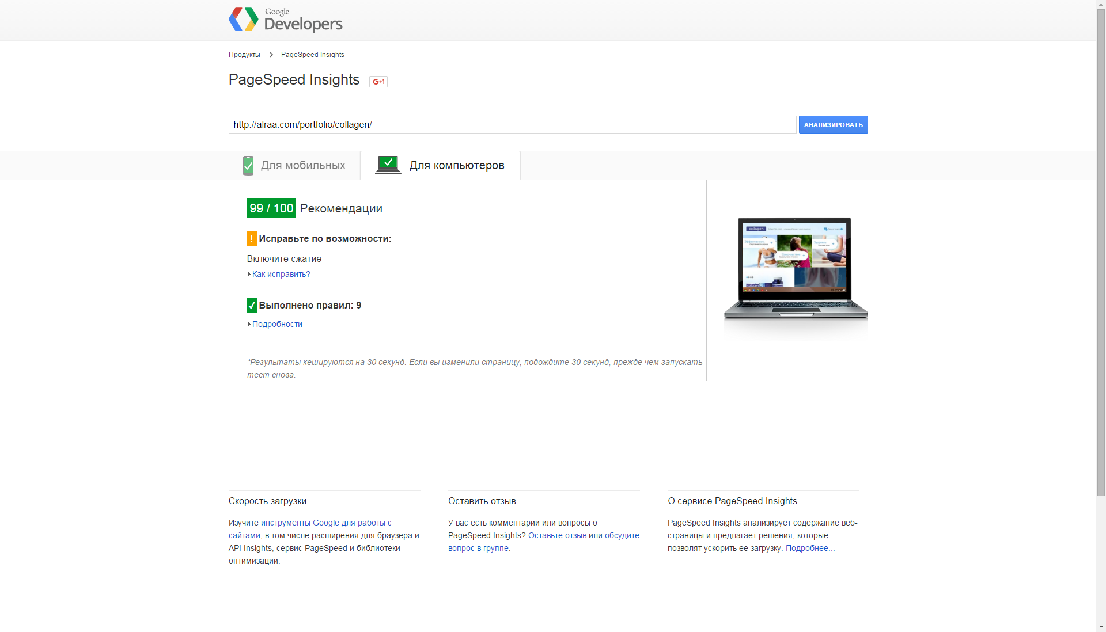Click the green checkmark next to Выполнено правил
This screenshot has width=1106, height=632.
tap(251, 305)
